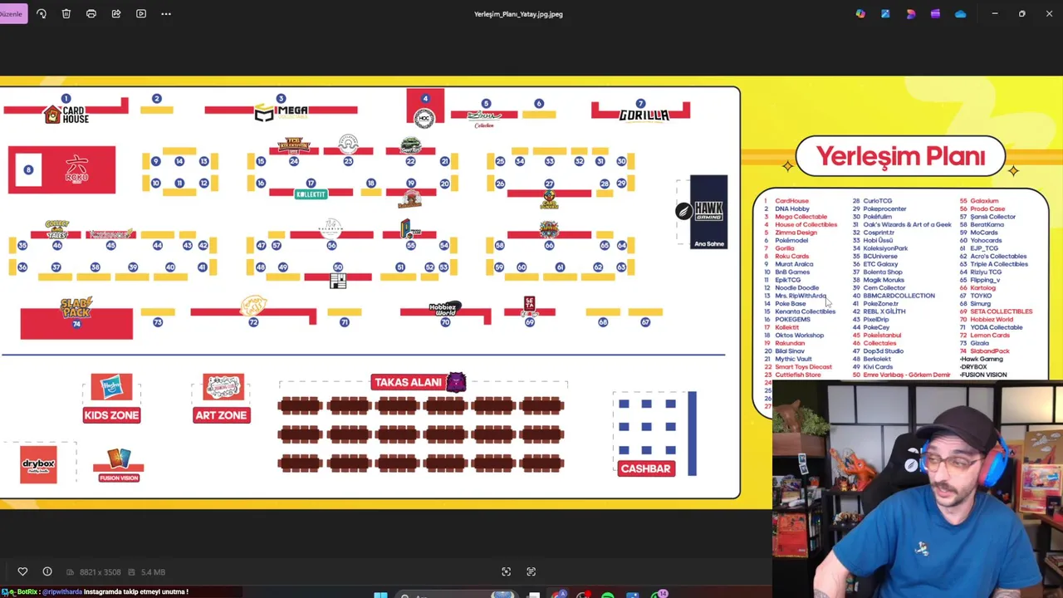Viewport: 1063px width, 598px height.
Task: Click Mega Collectable in the legend list
Action: point(801,217)
